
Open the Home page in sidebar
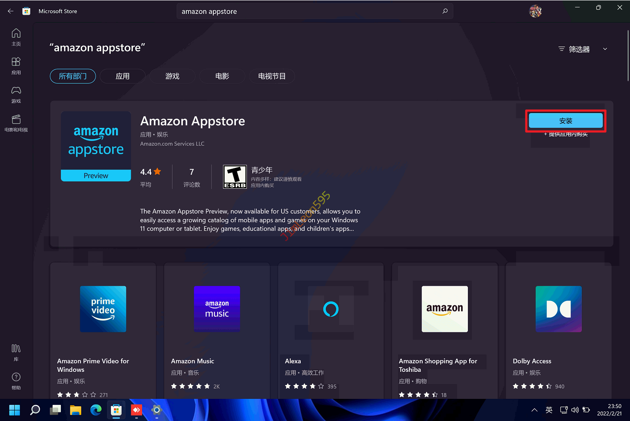(16, 37)
